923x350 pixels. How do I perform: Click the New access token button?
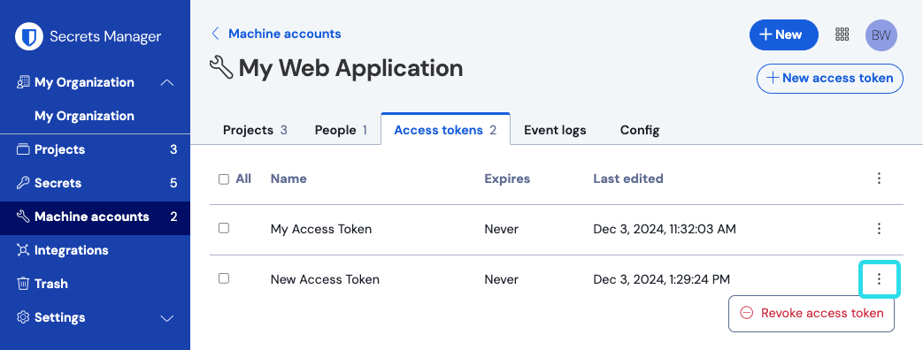[x=830, y=79]
